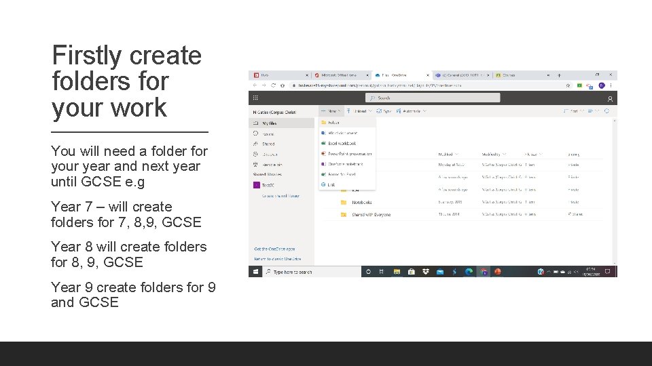Choose Excel workbook from the New menu
Viewport: 652px width, 366px height.
point(347,143)
